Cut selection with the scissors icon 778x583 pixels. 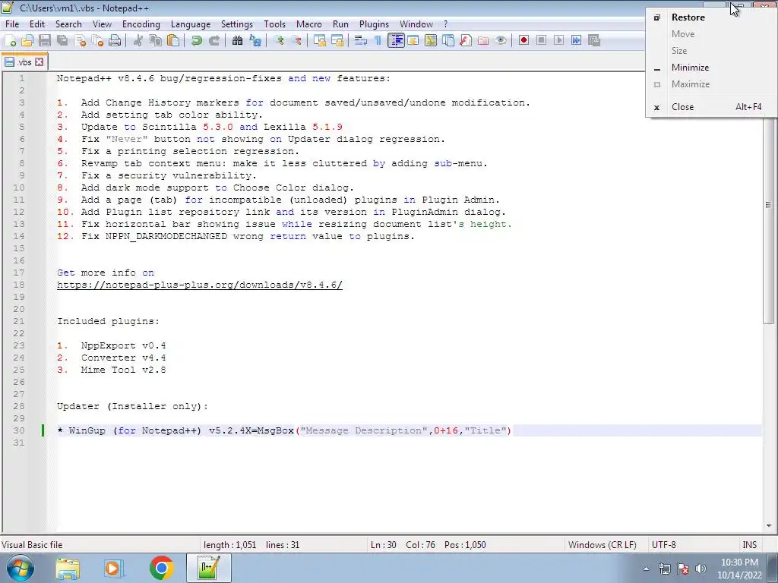[x=138, y=41]
